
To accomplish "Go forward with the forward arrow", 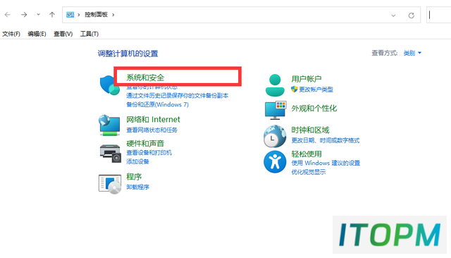I will tap(24, 15).
